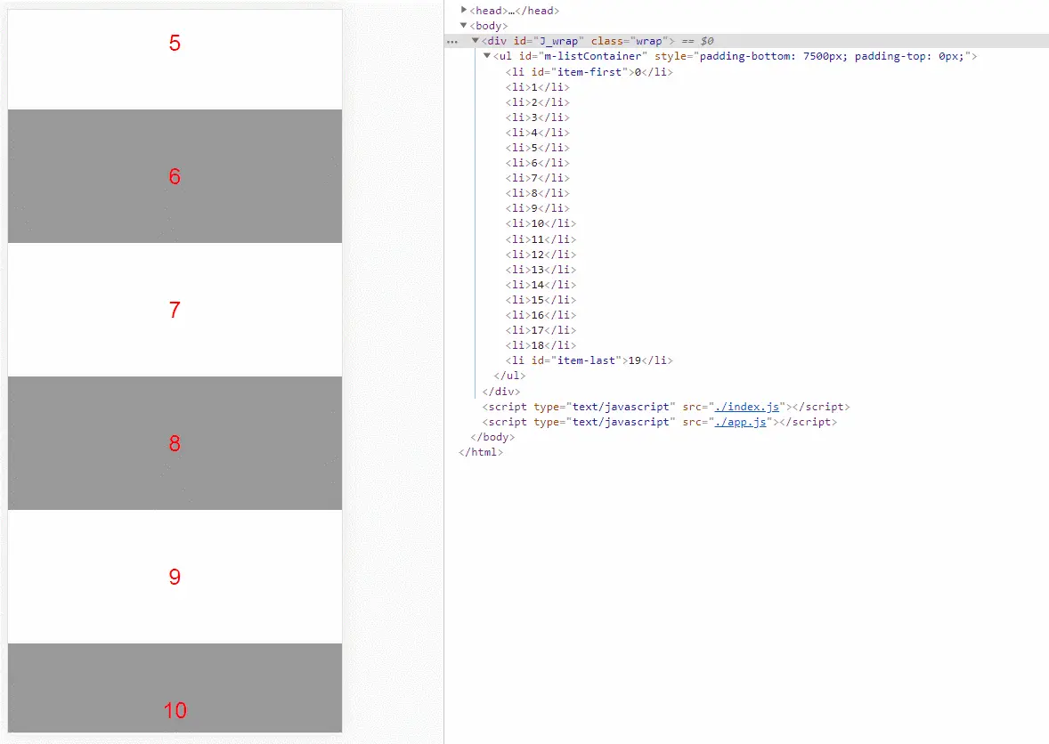This screenshot has width=1049, height=744.
Task: Click the white list item numbered 9
Action: pos(175,577)
